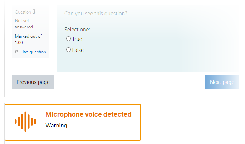The width and height of the screenshot is (245, 144).
Task: Click the 'Warning' text in the alert
Action: click(56, 126)
